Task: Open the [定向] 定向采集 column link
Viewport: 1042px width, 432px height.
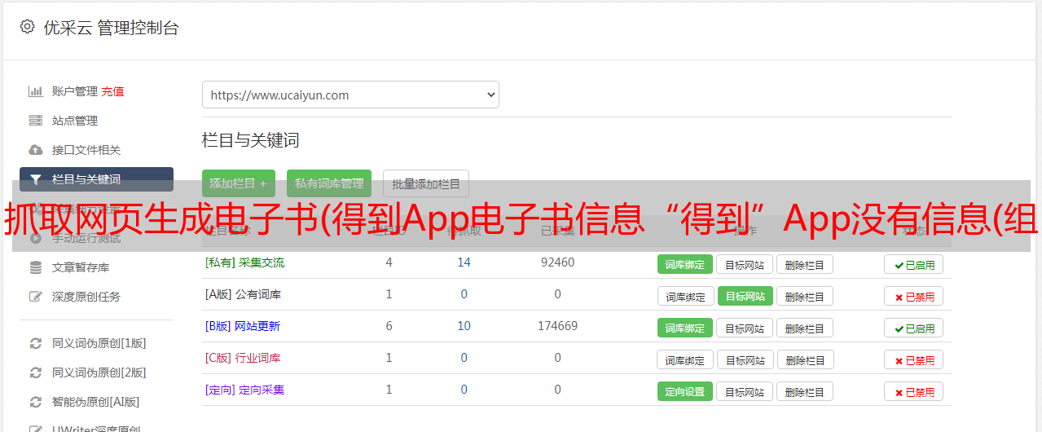Action: 244,390
